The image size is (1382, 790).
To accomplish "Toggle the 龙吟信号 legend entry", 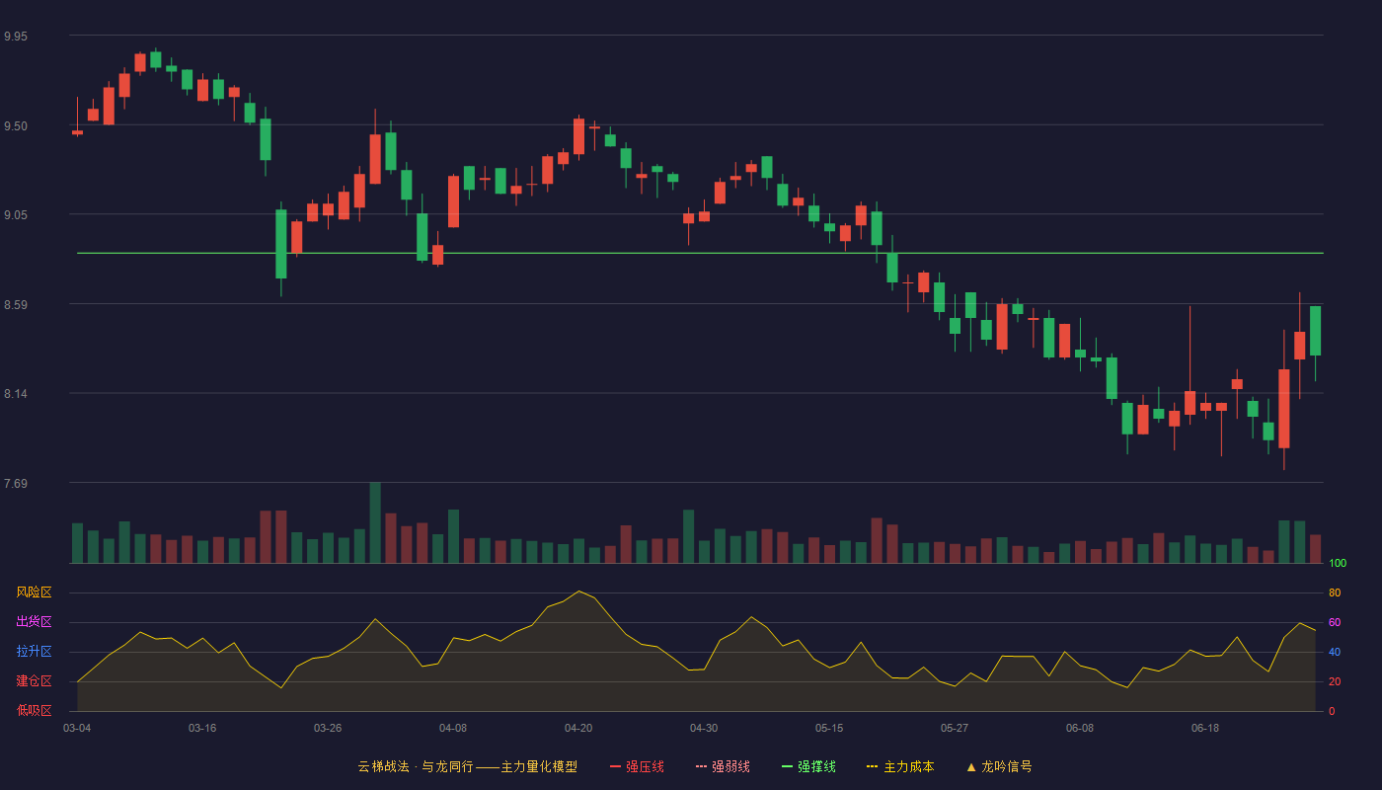I will pyautogui.click(x=999, y=766).
